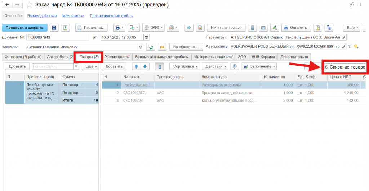Image resolution: width=369 pixels, height=191 pixels.
Task: Click the printer icon in toolbar
Action: [117, 28]
